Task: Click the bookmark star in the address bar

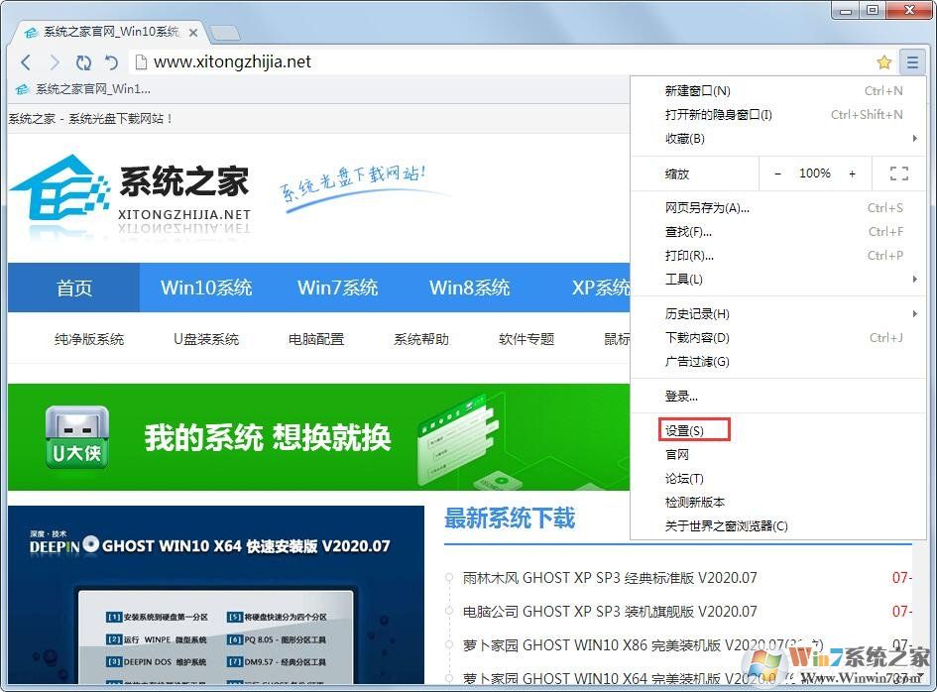Action: [x=883, y=61]
